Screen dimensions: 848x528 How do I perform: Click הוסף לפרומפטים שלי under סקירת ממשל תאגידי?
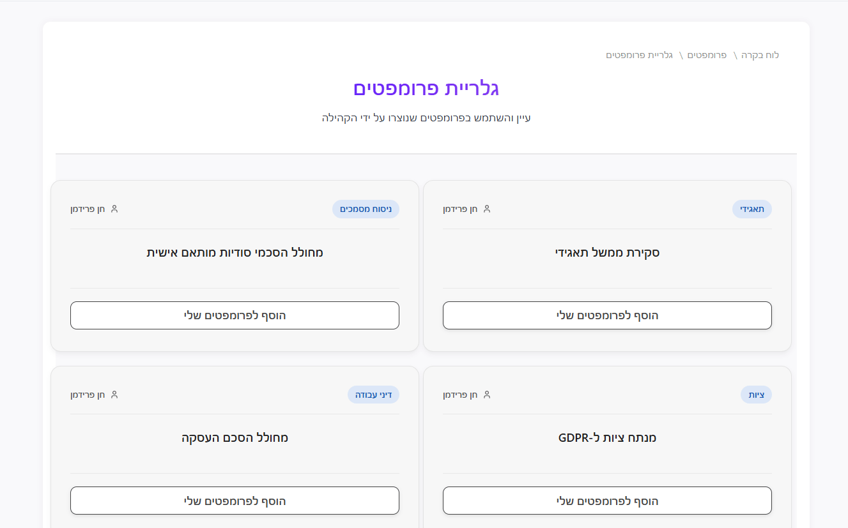tap(606, 315)
